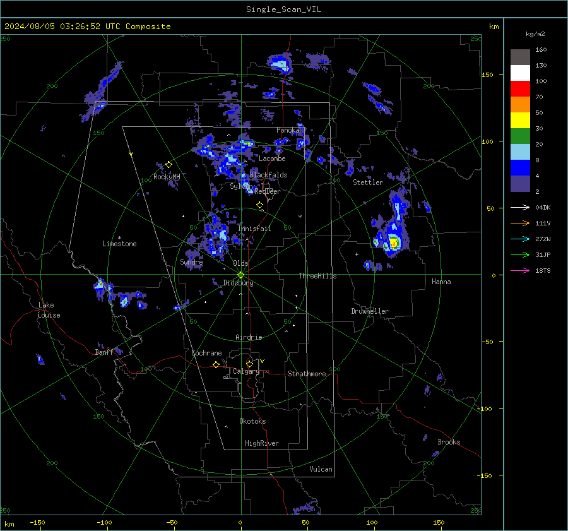Click the storm cell north of Ponoka
568x531 pixels.
click(280, 64)
